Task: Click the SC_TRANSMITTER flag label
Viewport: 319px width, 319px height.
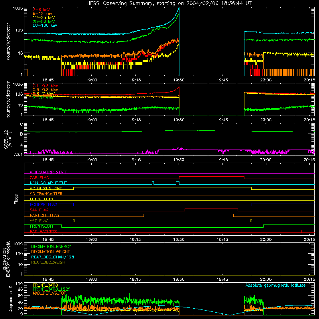Action: point(46,193)
